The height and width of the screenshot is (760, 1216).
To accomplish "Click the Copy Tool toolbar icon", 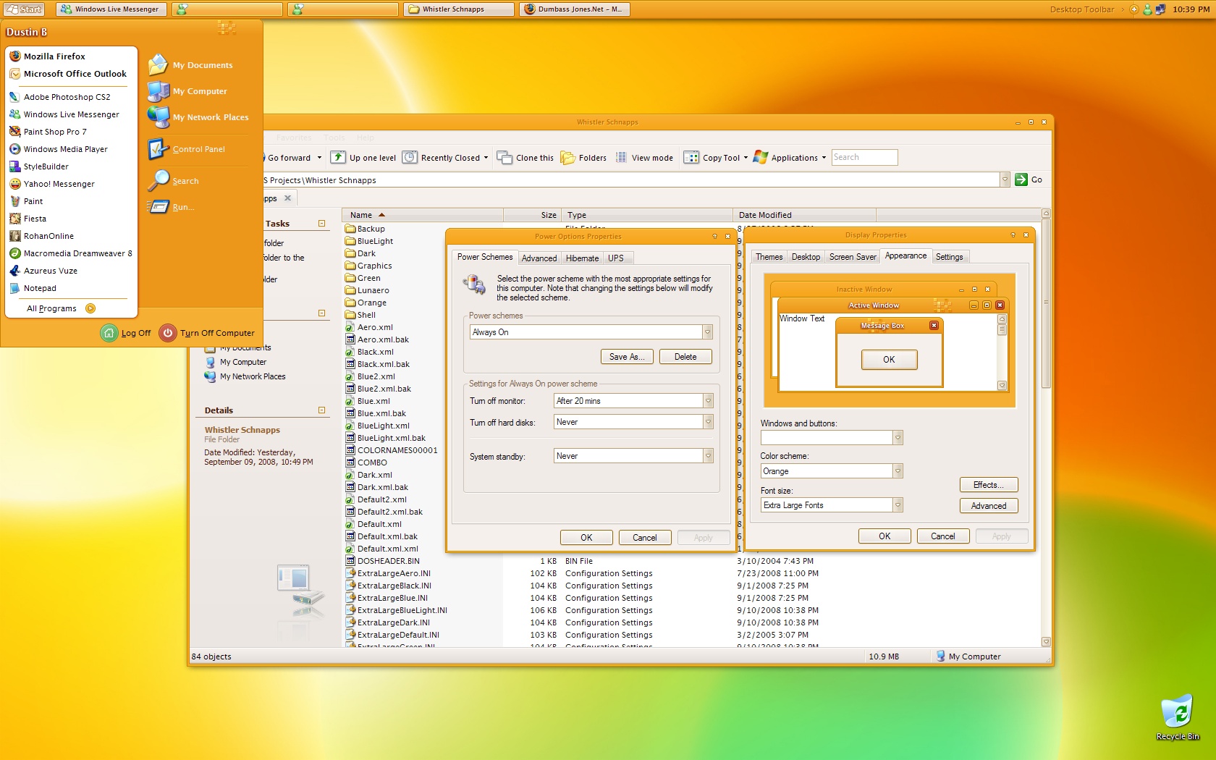I will [691, 157].
